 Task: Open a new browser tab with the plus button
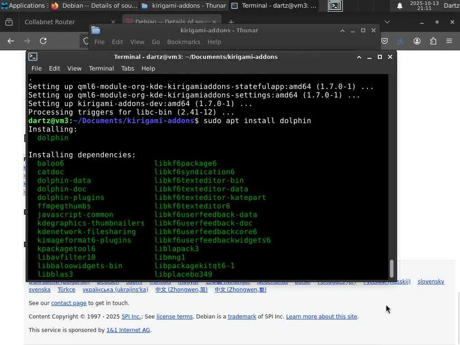(231, 22)
